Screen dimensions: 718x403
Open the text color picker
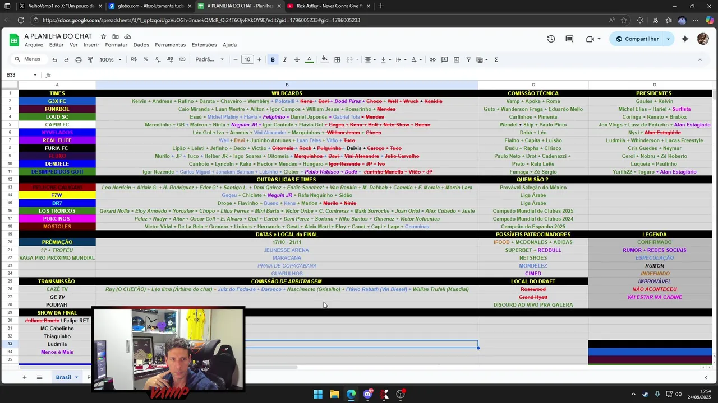[309, 59]
